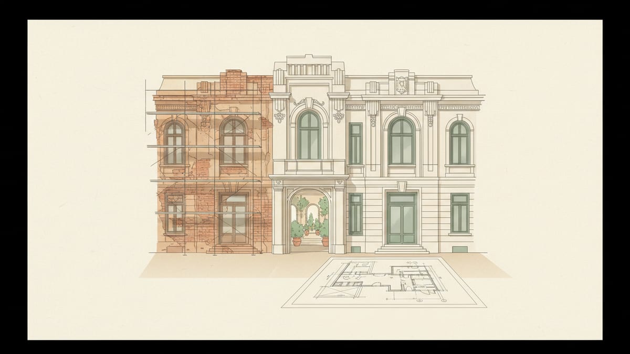Click the floor plan blueprint drawing
The image size is (630, 354).
[383, 282]
